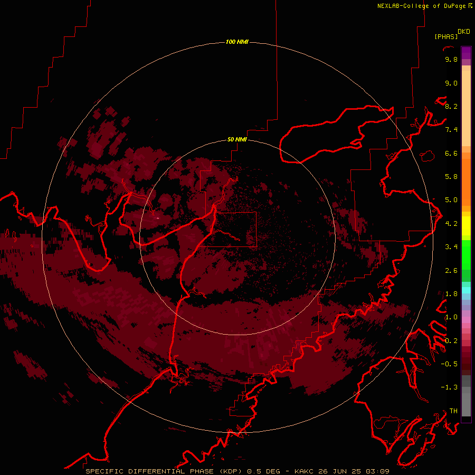Pick the cyan segment of the color bar

[466, 290]
